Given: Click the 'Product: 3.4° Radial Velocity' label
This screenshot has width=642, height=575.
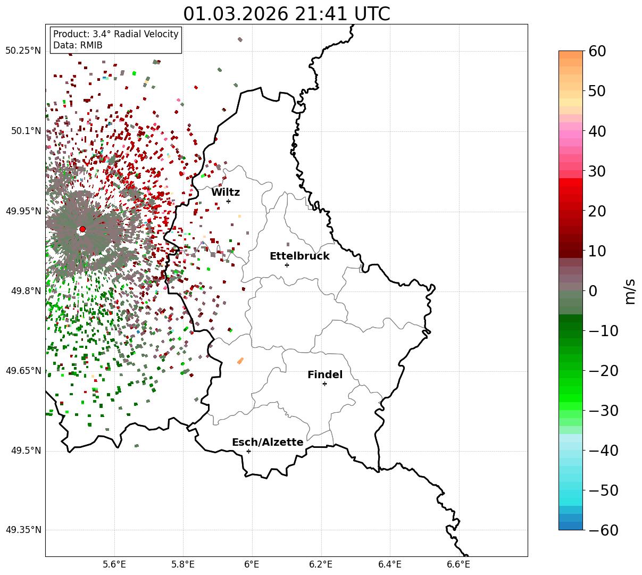Looking at the screenshot, I should pos(116,34).
